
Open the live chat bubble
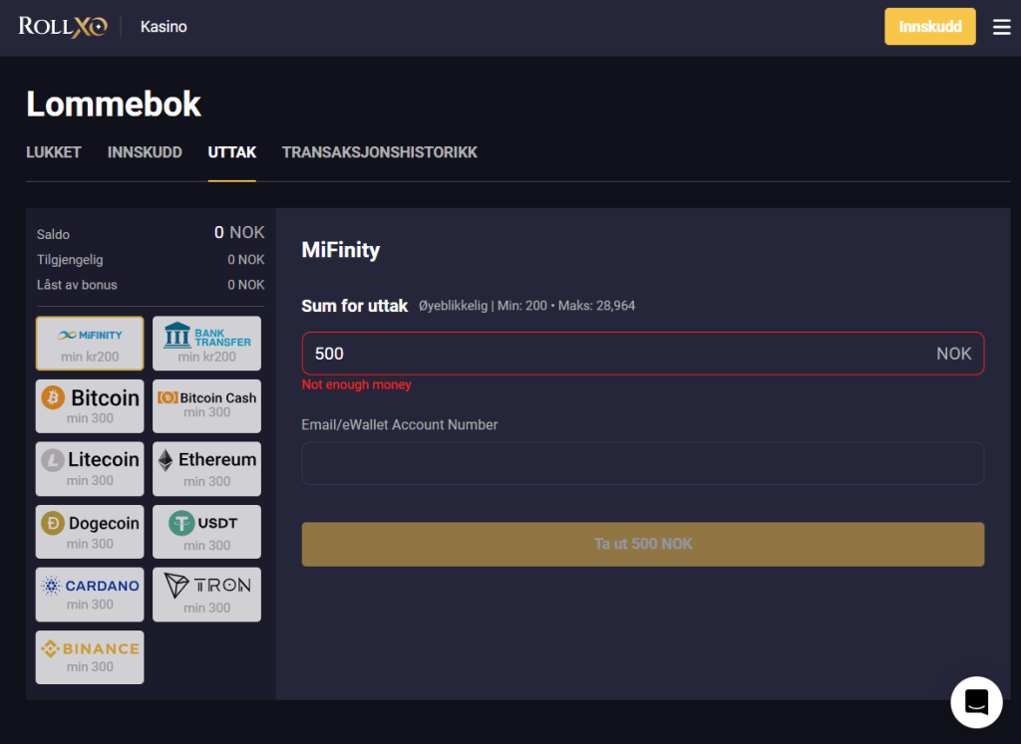tap(976, 702)
